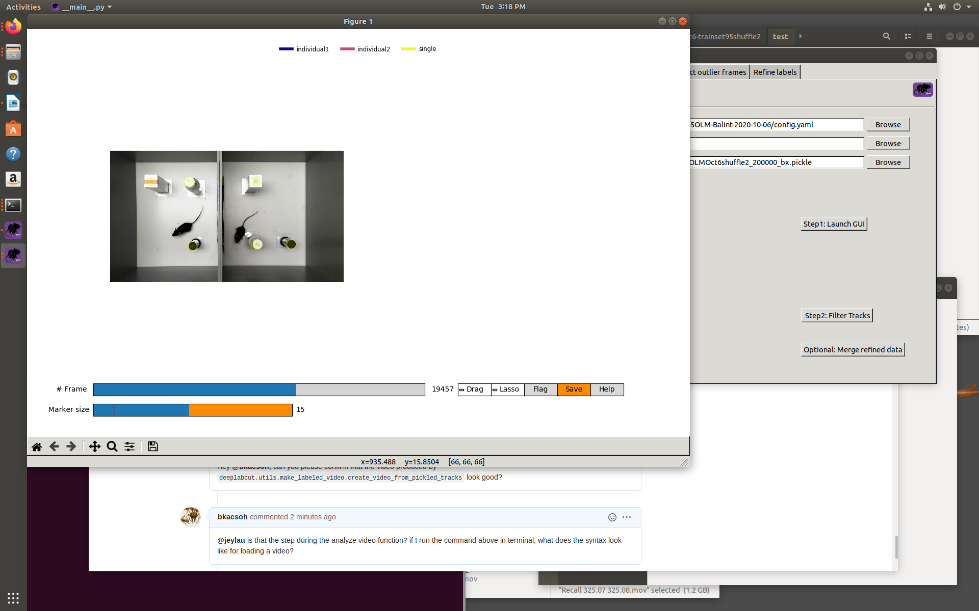Open the Help icon in the dock
The image size is (979, 611).
pos(13,154)
